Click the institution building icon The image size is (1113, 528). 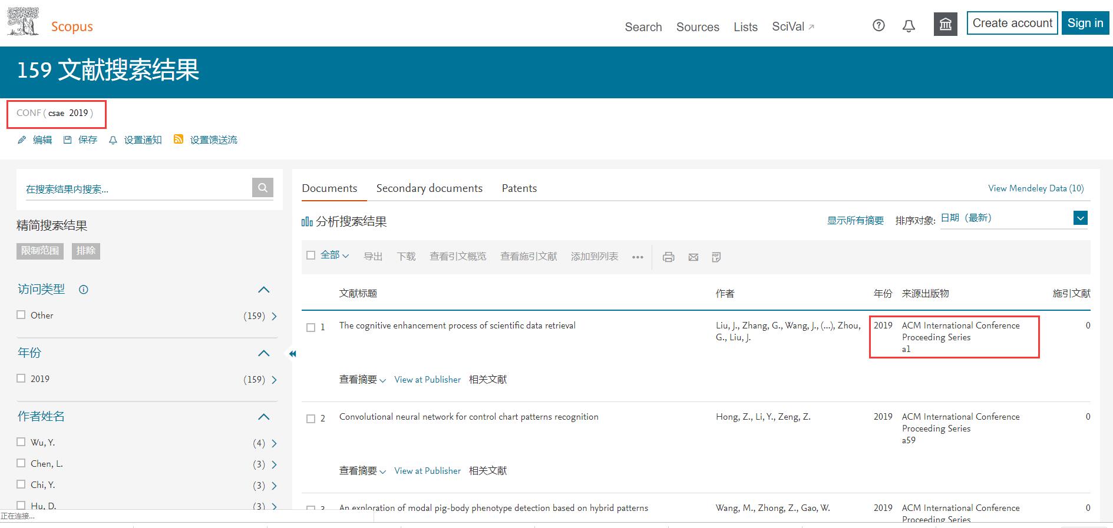pos(945,24)
